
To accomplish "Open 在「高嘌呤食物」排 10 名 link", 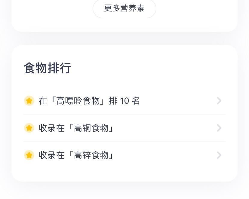I will click(89, 101).
